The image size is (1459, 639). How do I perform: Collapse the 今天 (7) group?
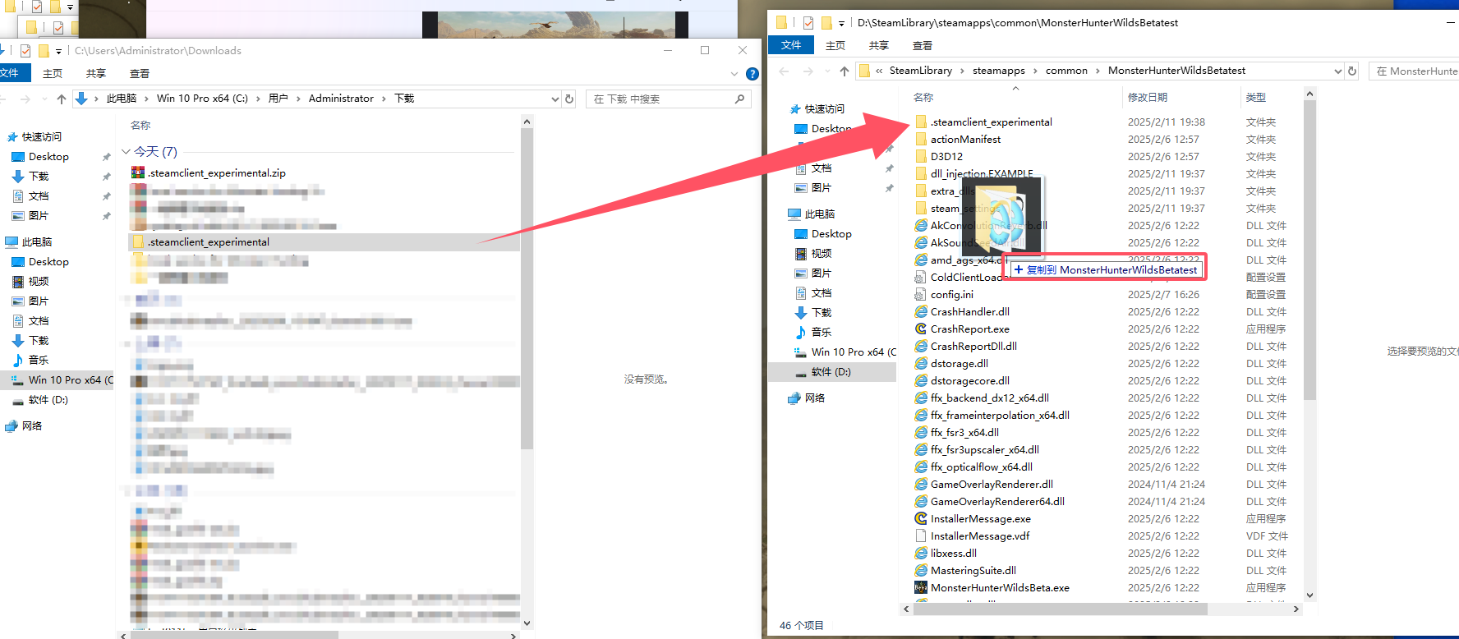[x=126, y=152]
